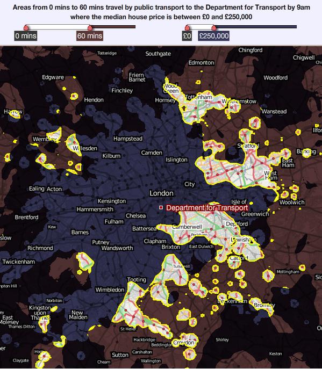Viewport: 322px width, 369px height.
Task: Click the Chingford map label
Action: 251,50
